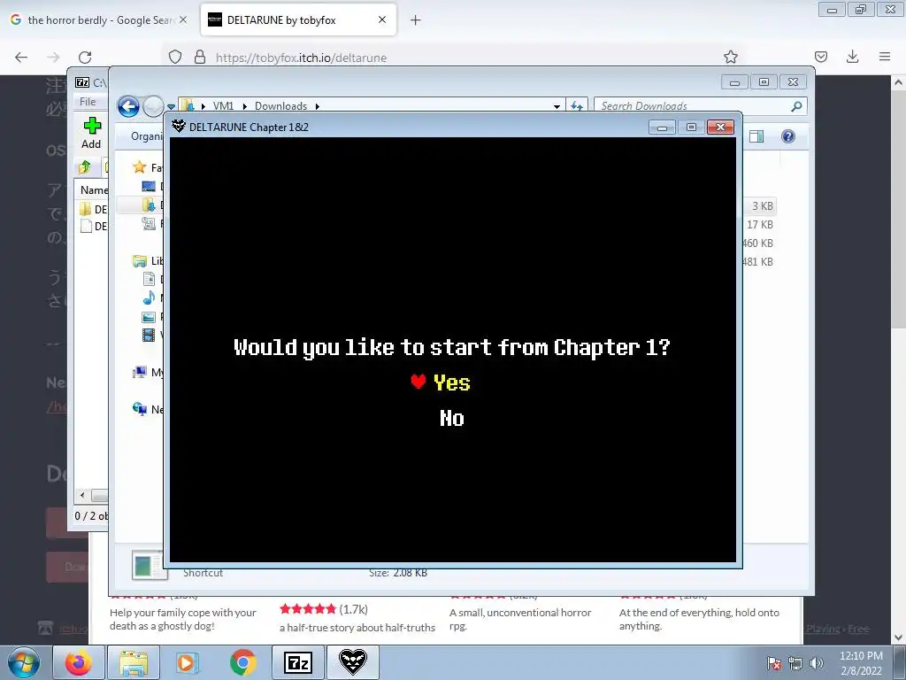Open the Explorer address bar history dropdown
The width and height of the screenshot is (906, 680).
pos(557,106)
